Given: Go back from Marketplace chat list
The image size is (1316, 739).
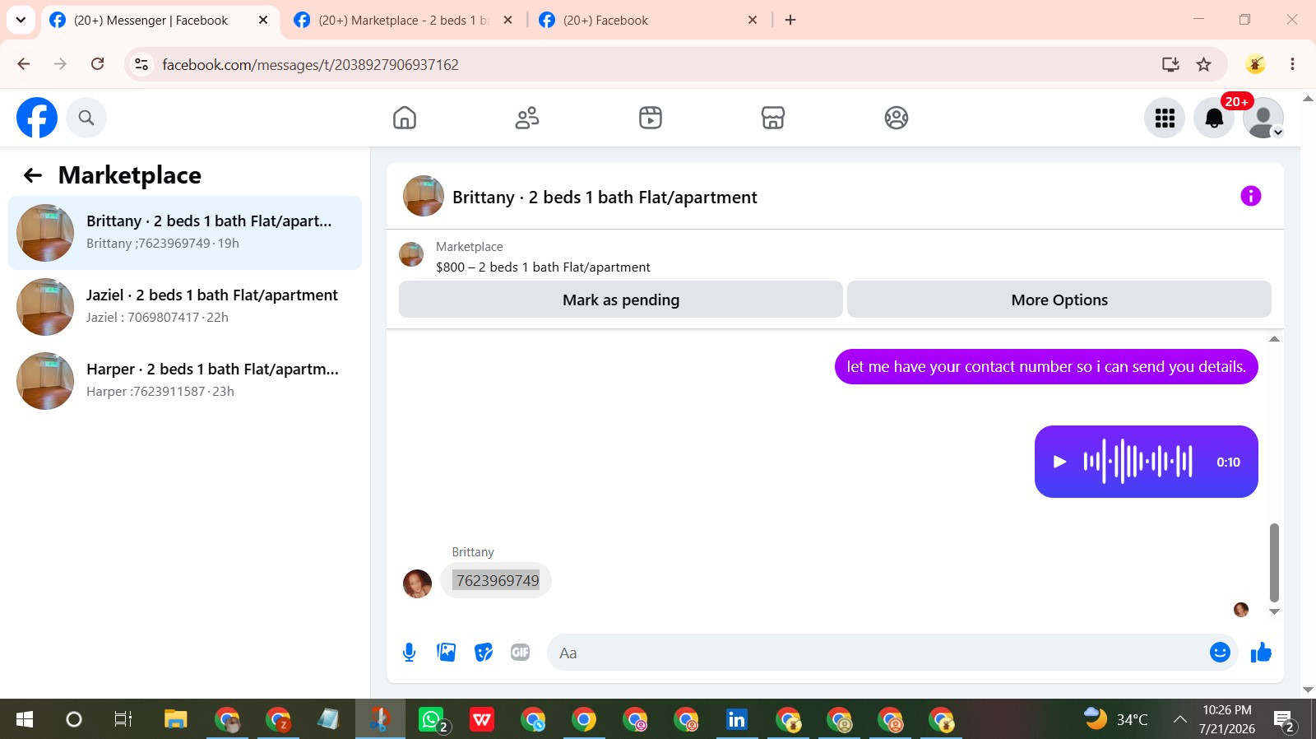Looking at the screenshot, I should [33, 175].
